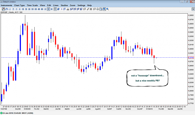Image resolution: width=195 pixels, height=115 pixels.
Task: Switch to monthly (M) time scale
Action: [x=51, y=9]
